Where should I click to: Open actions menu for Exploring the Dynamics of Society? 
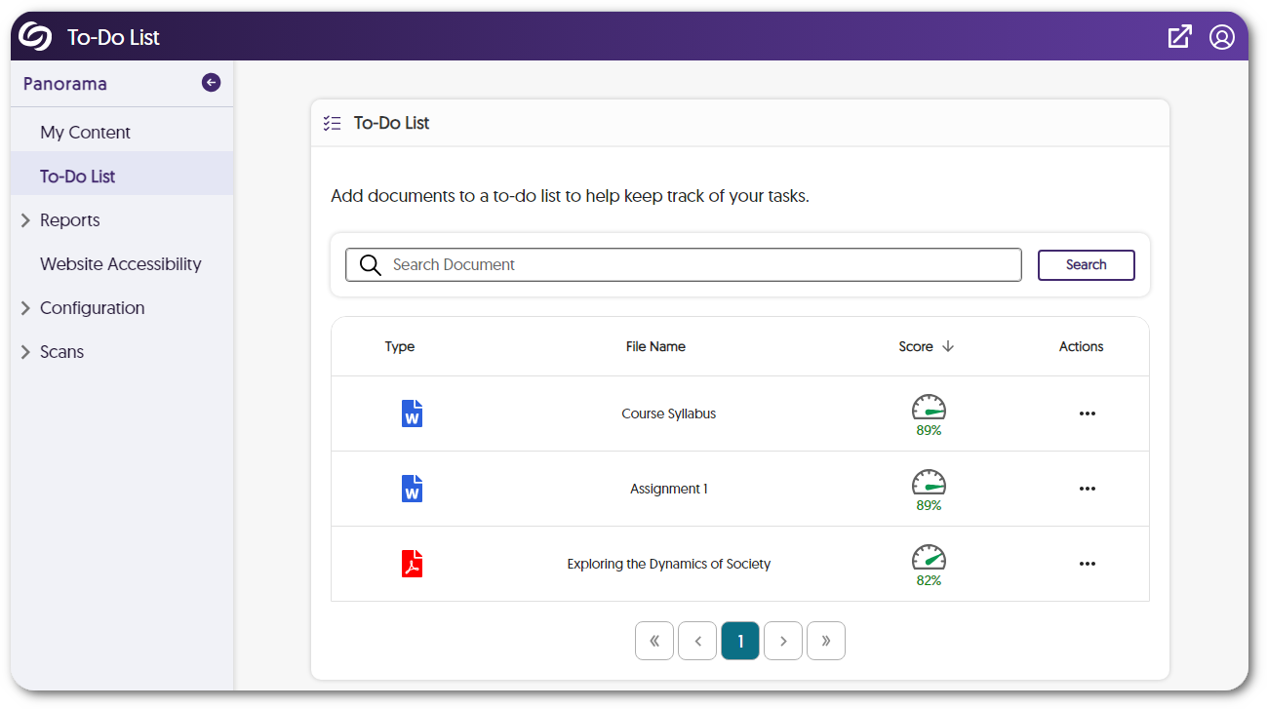(x=1087, y=564)
